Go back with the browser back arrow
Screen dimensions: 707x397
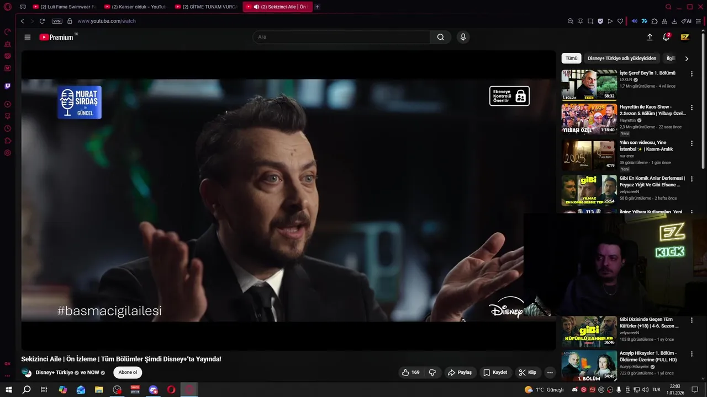[22, 21]
